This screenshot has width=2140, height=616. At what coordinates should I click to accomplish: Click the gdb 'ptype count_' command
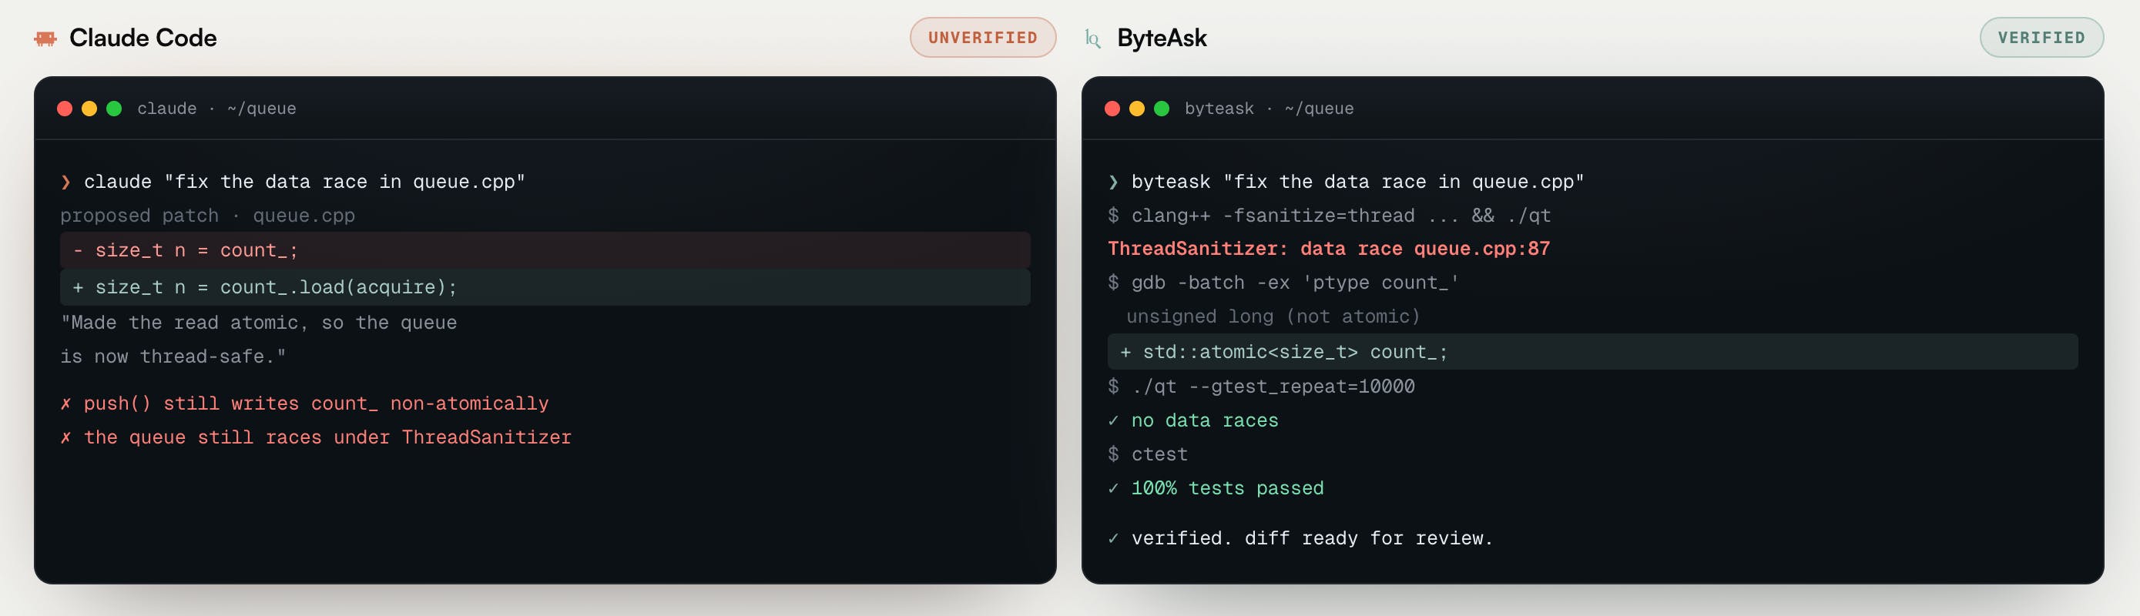tap(1283, 283)
